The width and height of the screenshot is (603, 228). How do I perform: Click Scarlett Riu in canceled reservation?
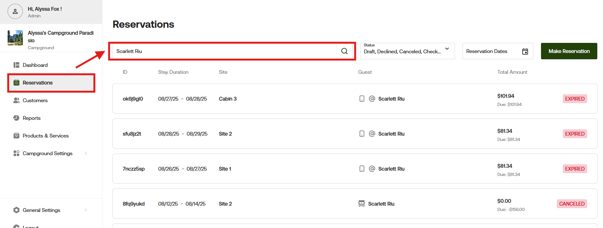click(x=381, y=204)
